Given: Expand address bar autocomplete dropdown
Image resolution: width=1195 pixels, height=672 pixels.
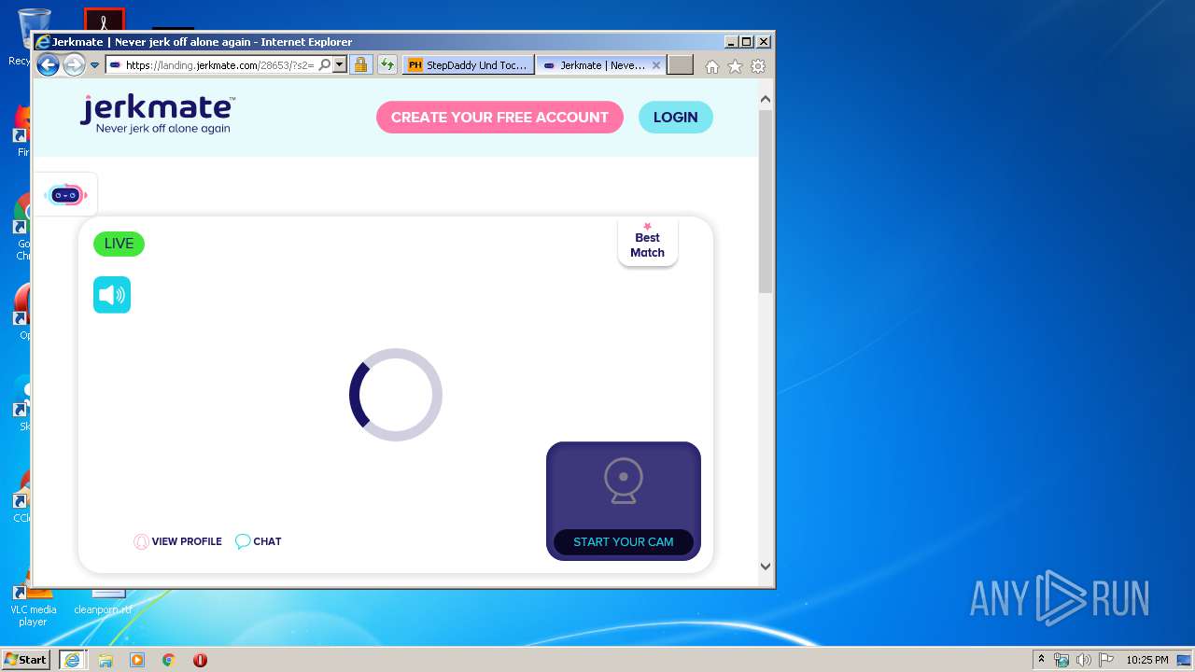Looking at the screenshot, I should click(340, 65).
